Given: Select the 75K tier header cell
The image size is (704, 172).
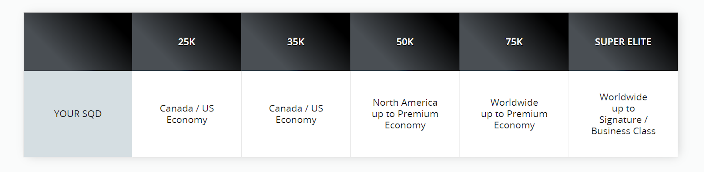Looking at the screenshot, I should 514,42.
